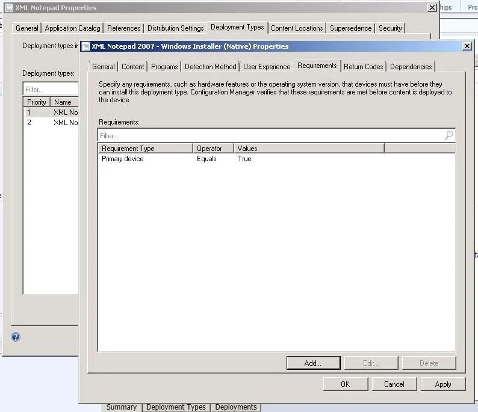Screen dimensions: 478x412
Task: Sort deployment types by Priority column
Action: coord(37,102)
